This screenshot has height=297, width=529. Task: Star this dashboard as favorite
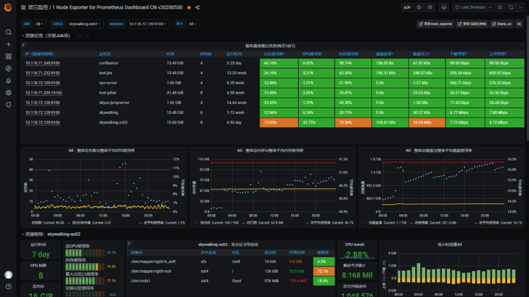pyautogui.click(x=189, y=7)
